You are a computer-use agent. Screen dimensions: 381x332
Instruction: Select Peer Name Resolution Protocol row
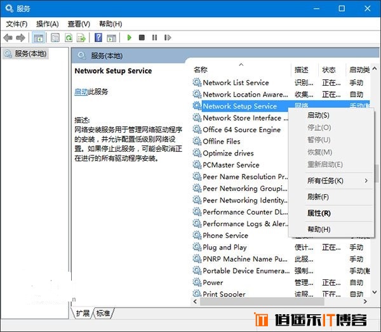pyautogui.click(x=241, y=176)
